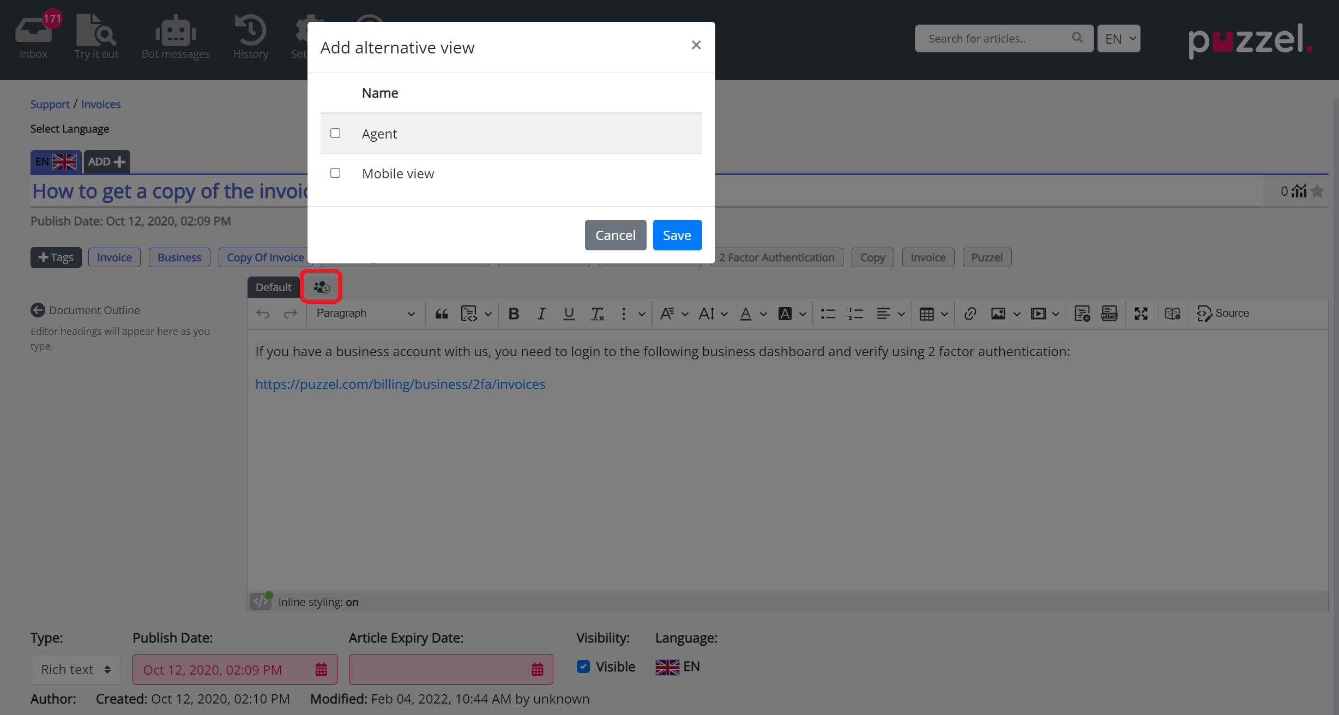Screen dimensions: 1339x715
Task: Click the Italic formatting icon
Action: click(541, 314)
